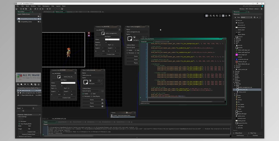Uncheck battle_draw_obj in instance list
The image size is (279, 141).
pyautogui.click(x=18, y=91)
